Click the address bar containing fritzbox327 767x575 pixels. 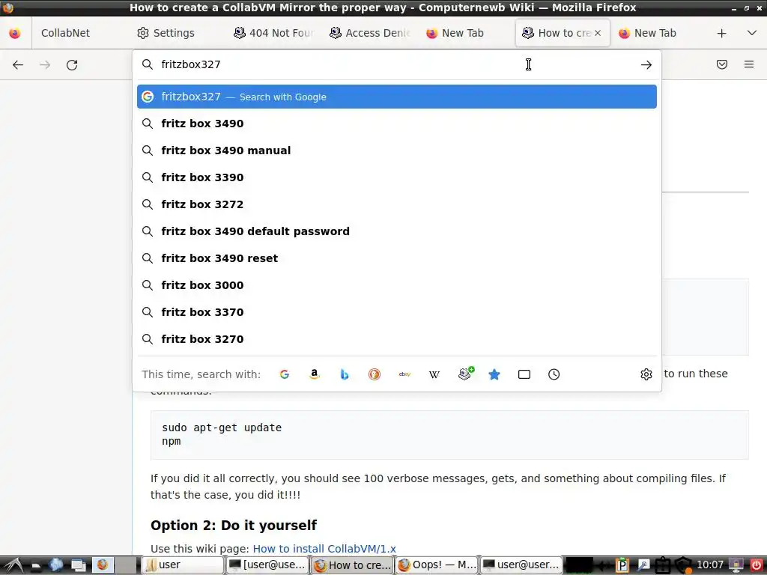click(x=396, y=64)
